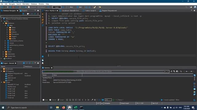Close the Statistics results tab
Viewport: 197px width, 110px height.
point(52,68)
